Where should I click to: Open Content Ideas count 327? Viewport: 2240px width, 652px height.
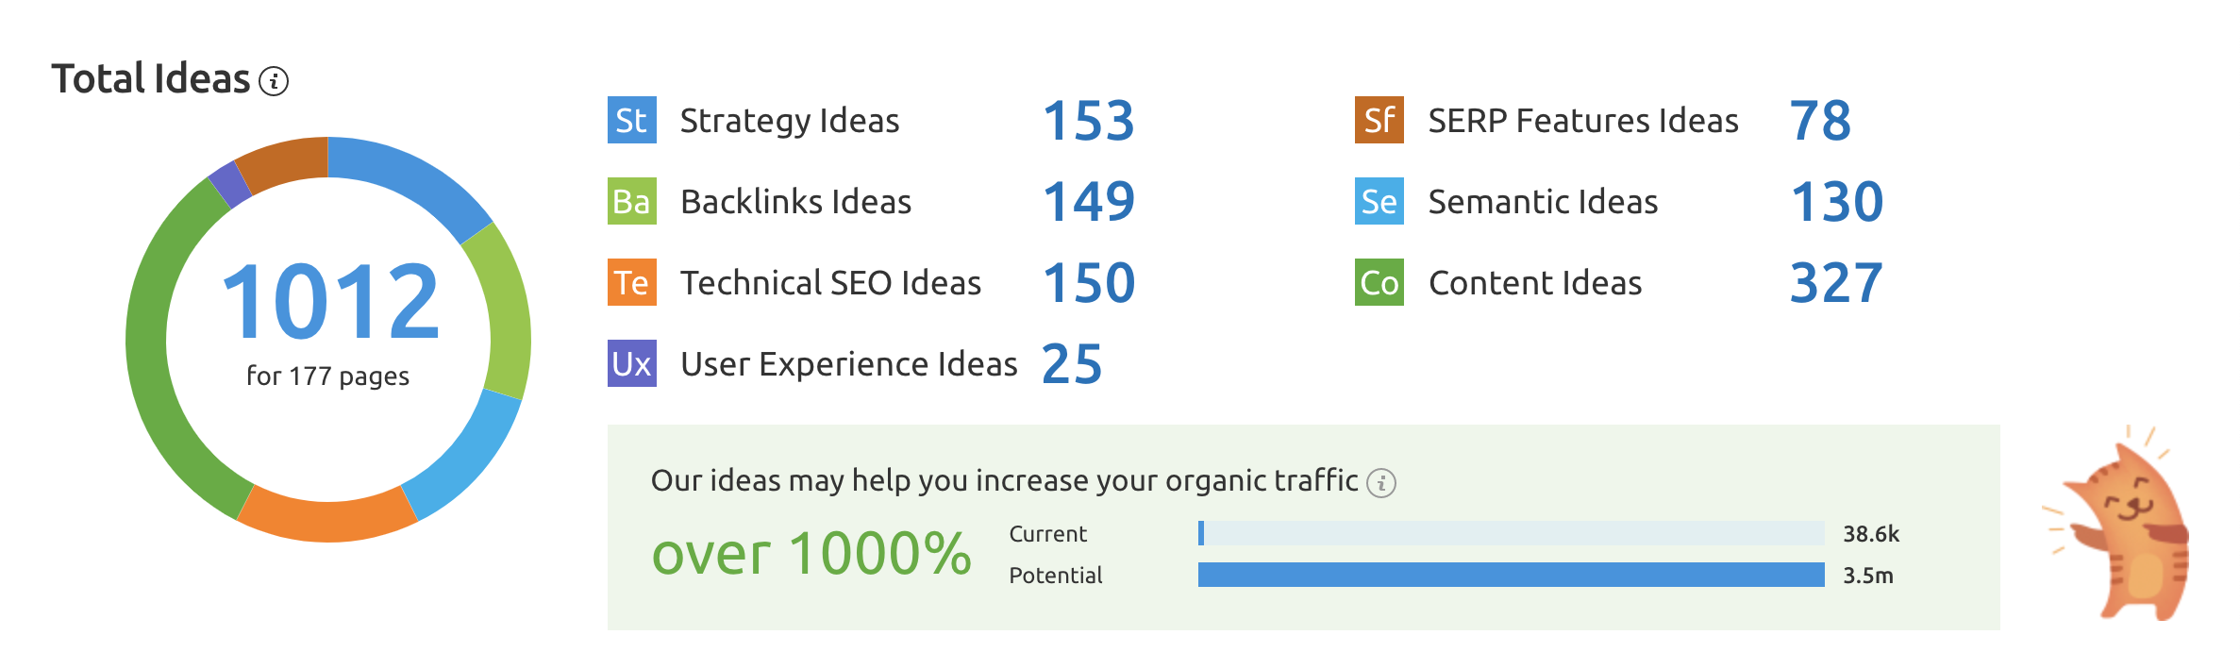pyautogui.click(x=1836, y=283)
